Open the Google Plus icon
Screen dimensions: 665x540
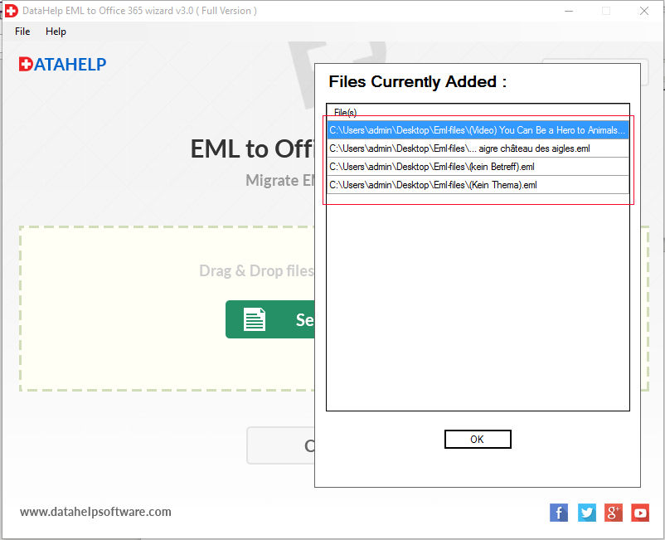point(614,513)
